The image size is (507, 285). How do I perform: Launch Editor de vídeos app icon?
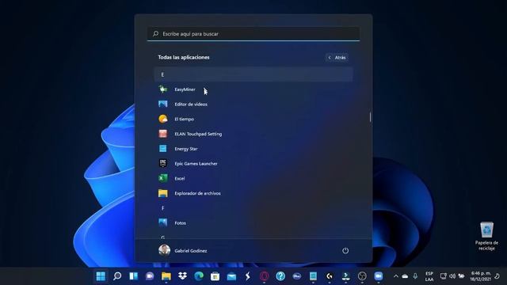tap(163, 104)
